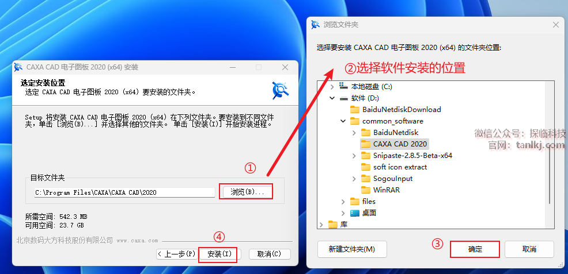Click the files folder icon
Viewport: 568px width, 274px height.
tap(355, 202)
